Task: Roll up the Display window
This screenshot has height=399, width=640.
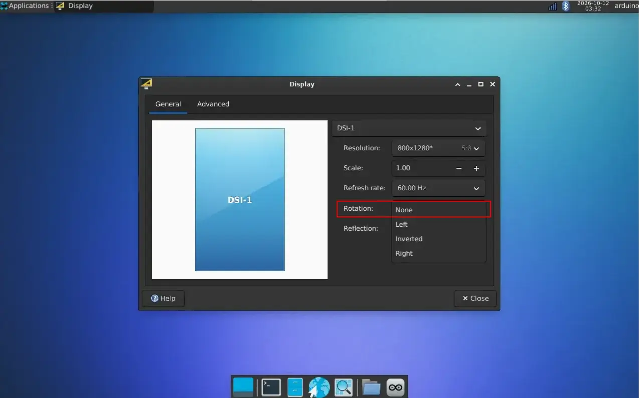Action: point(457,84)
